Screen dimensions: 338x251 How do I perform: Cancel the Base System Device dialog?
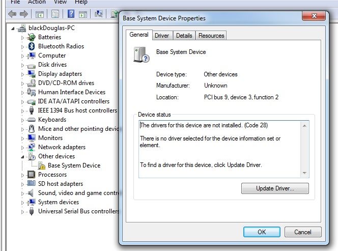(302, 232)
